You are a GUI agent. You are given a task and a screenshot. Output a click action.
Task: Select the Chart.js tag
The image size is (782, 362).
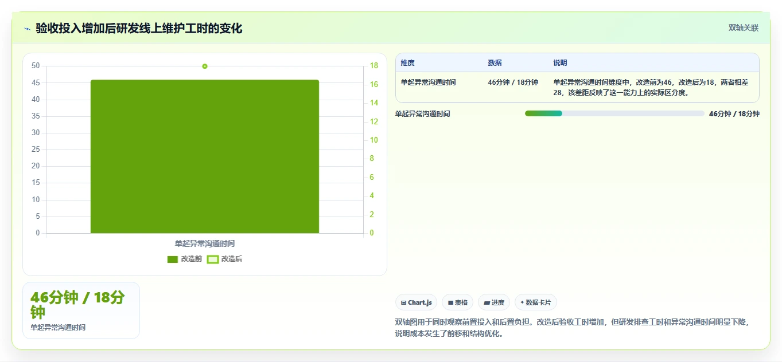tap(417, 302)
